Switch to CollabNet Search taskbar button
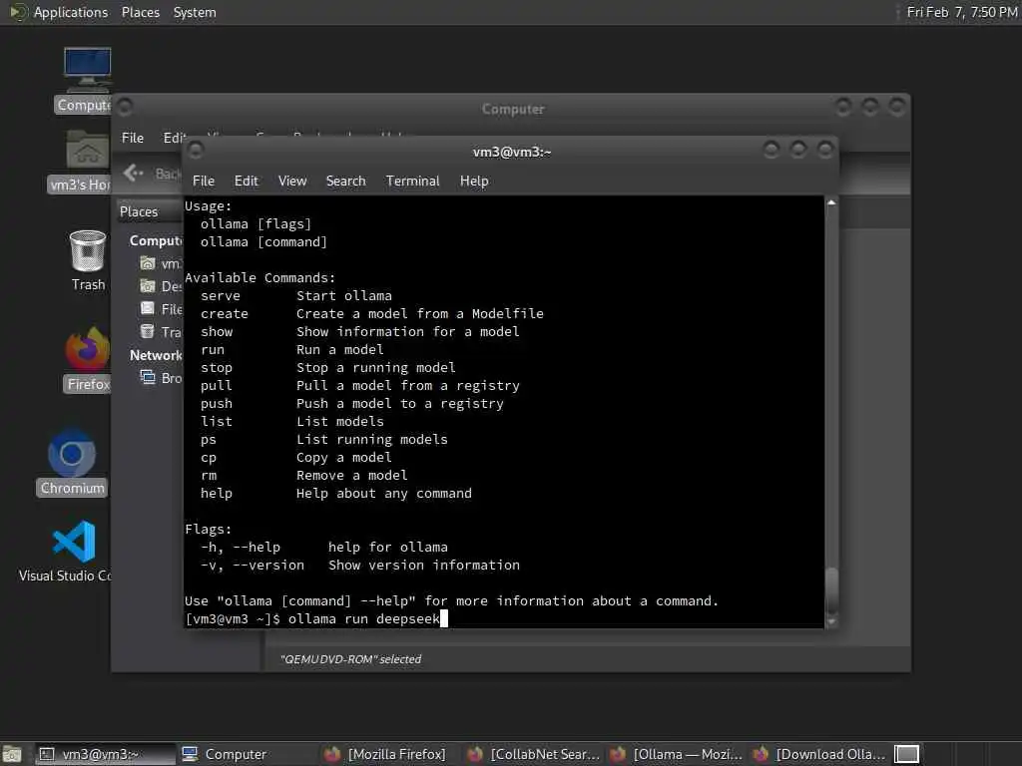Screen dimensions: 1022x766 tap(533, 754)
